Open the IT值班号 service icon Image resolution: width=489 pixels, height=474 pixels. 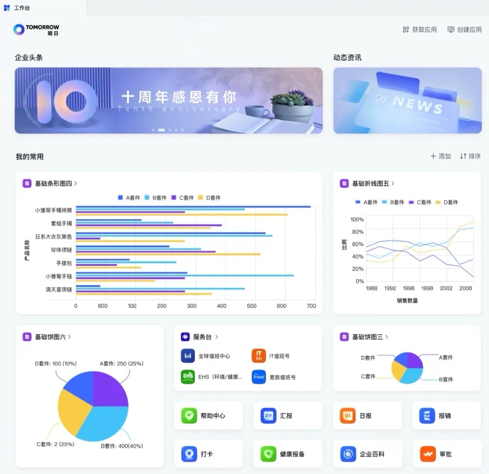click(259, 356)
